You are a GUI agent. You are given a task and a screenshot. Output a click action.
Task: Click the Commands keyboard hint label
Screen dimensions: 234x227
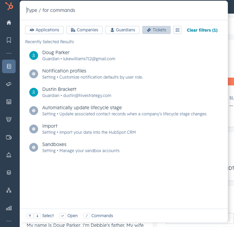tap(102, 216)
